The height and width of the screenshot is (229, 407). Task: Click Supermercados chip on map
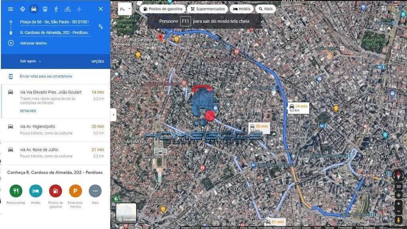click(207, 9)
